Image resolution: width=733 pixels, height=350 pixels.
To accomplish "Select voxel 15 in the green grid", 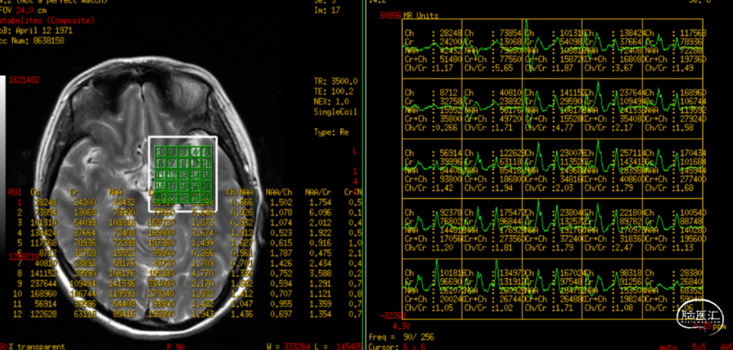I will (206, 175).
